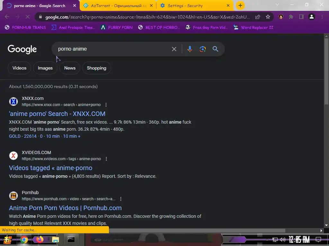The height and width of the screenshot is (246, 329).
Task: Click the 'About 1,560,000,000 results' text
Action: click(x=53, y=86)
